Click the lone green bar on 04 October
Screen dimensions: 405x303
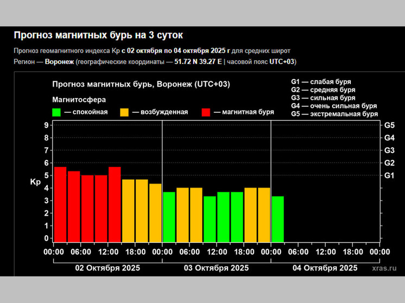tap(277, 219)
